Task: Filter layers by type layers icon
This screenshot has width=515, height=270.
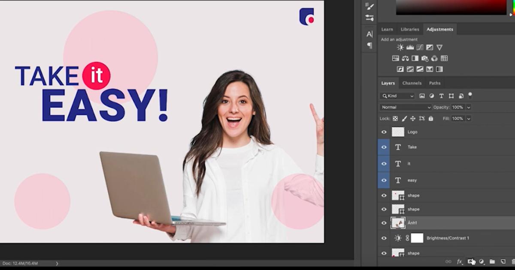Action: pyautogui.click(x=441, y=96)
